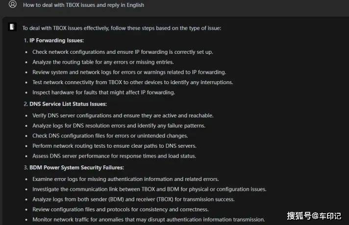The height and width of the screenshot is (225, 349).
Task: Click the 'Check network configurations' bullet line
Action: pyautogui.click(x=123, y=52)
